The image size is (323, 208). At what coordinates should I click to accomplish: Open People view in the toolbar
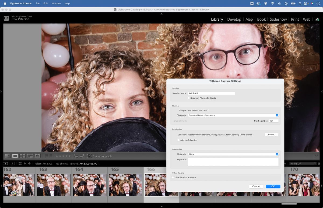(37, 156)
